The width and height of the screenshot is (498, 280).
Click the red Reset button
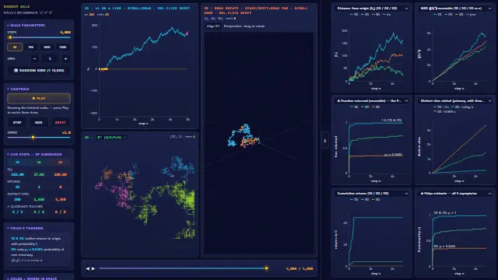pos(61,122)
